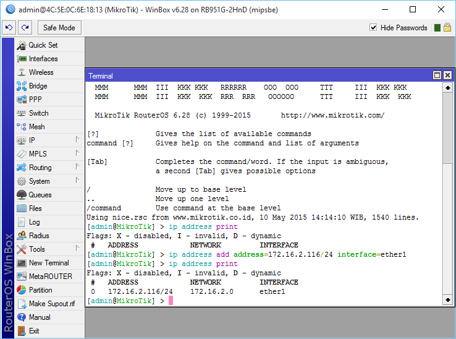456x339 pixels.
Task: Select the Bridge menu label
Action: point(38,86)
